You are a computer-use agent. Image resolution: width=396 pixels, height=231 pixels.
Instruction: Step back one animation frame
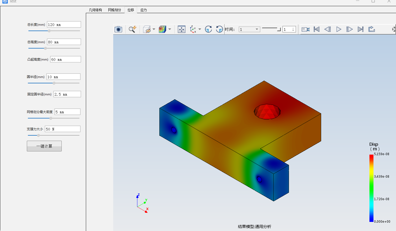[x=328, y=29]
